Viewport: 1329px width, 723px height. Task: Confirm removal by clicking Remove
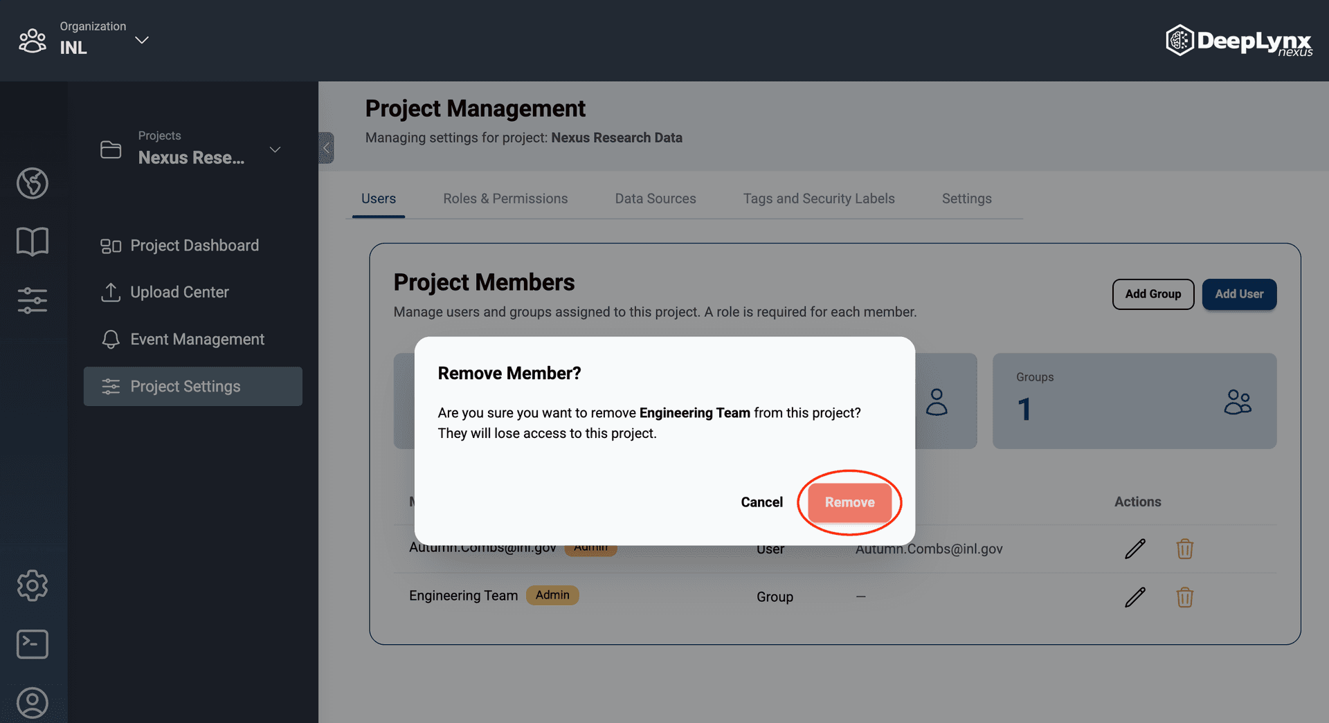[x=849, y=502]
